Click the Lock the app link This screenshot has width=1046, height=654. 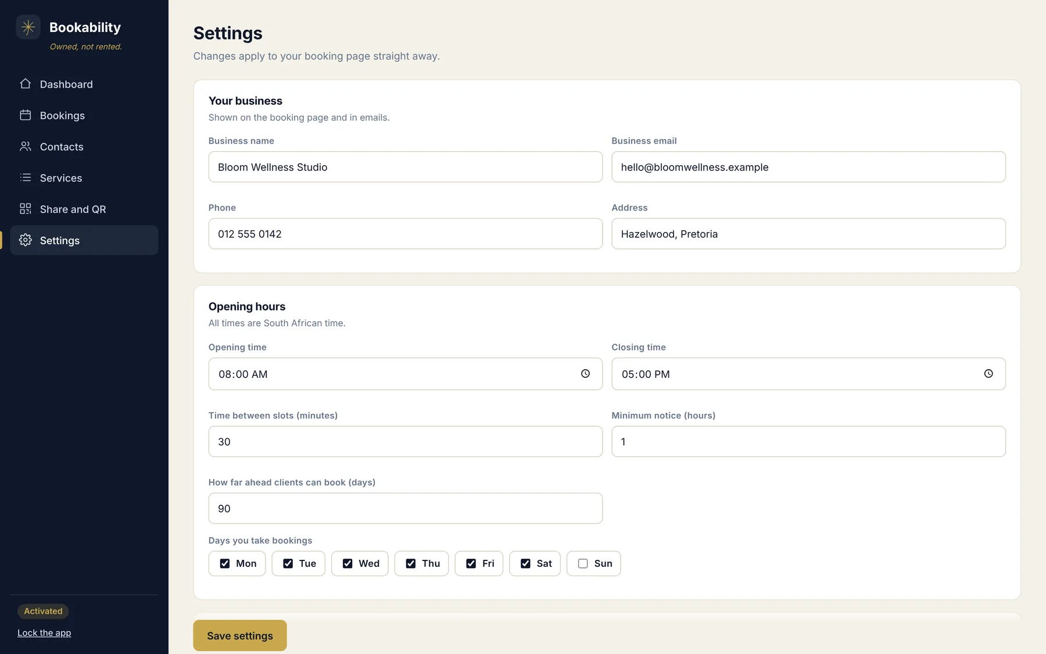[x=44, y=632]
